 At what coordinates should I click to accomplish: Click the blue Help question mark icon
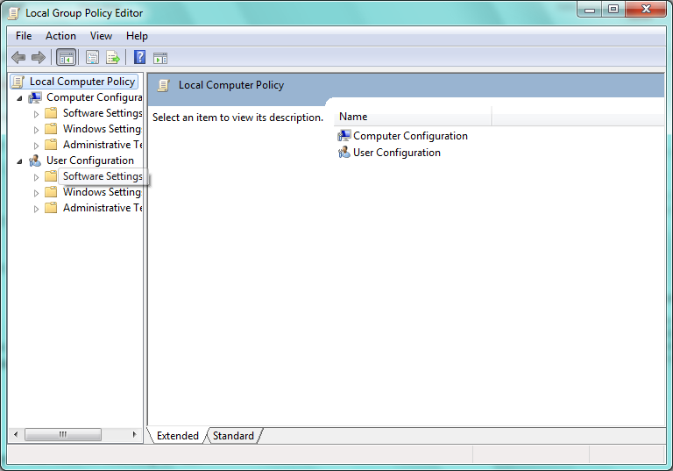140,57
